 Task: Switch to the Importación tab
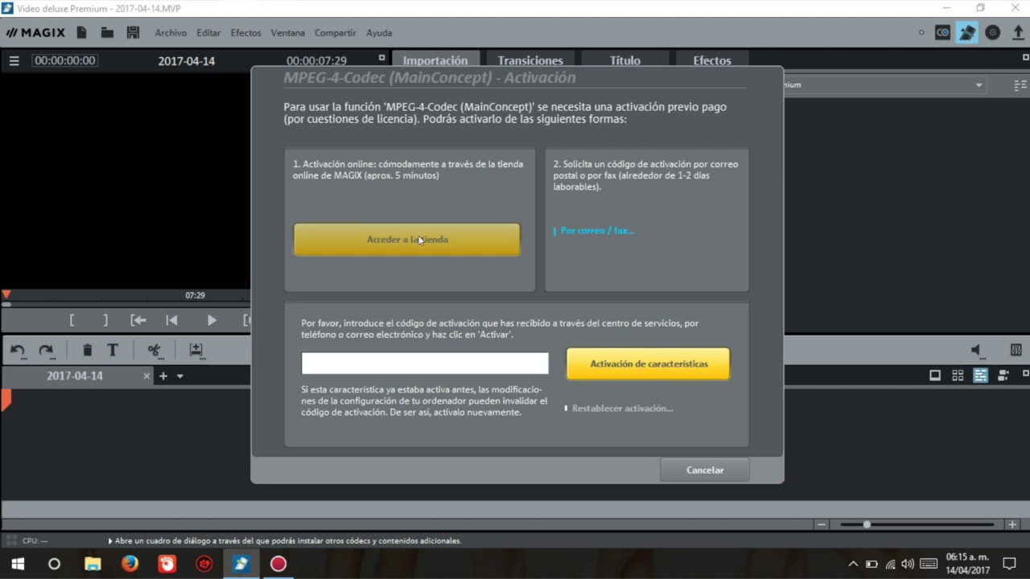(435, 60)
